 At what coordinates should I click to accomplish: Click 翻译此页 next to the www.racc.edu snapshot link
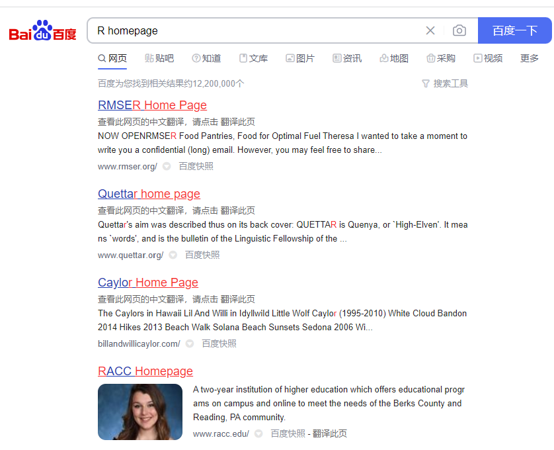[x=330, y=433]
